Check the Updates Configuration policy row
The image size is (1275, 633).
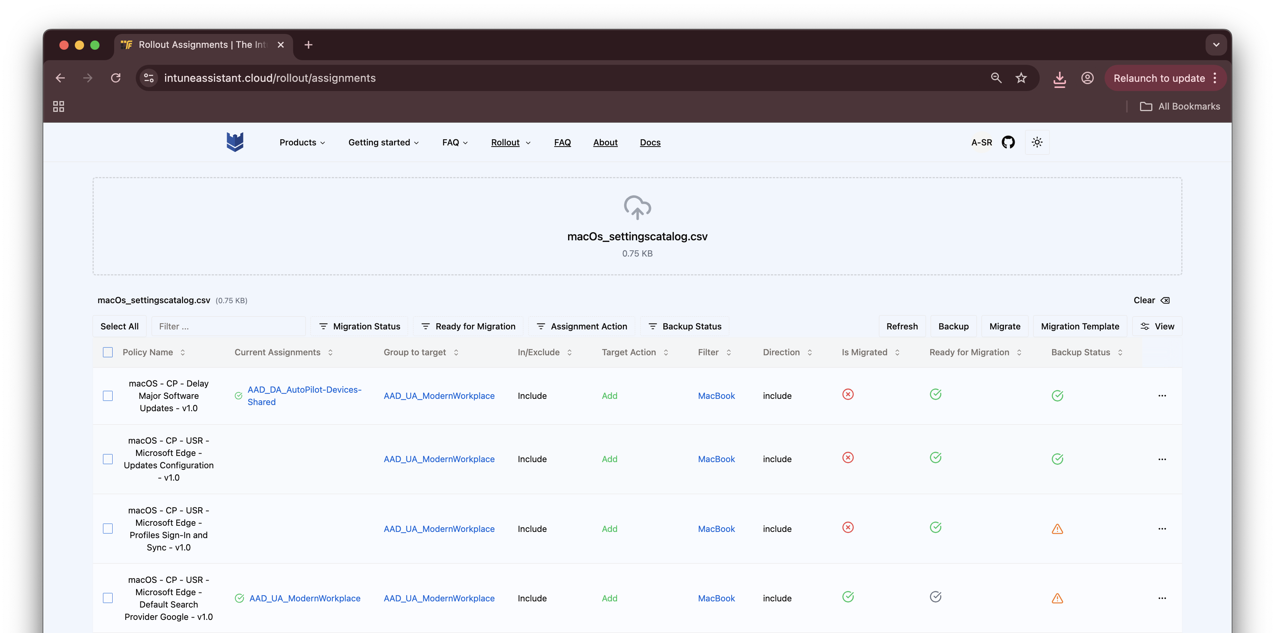[x=108, y=459]
